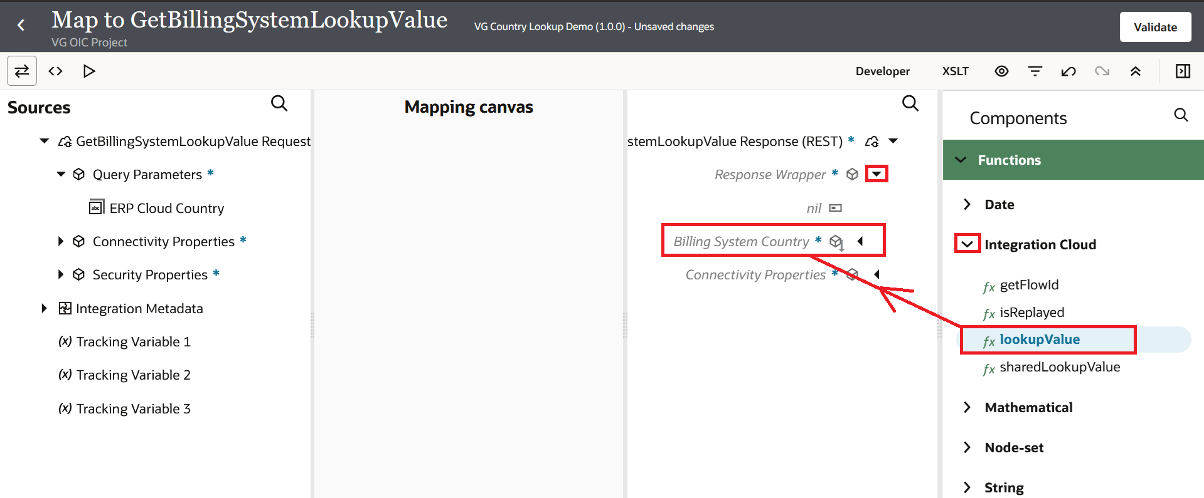Click the back arrow in header
The image size is (1204, 498).
pyautogui.click(x=21, y=25)
